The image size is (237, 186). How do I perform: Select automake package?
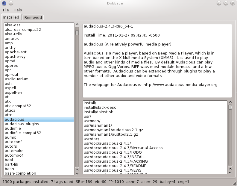[x=39, y=151]
